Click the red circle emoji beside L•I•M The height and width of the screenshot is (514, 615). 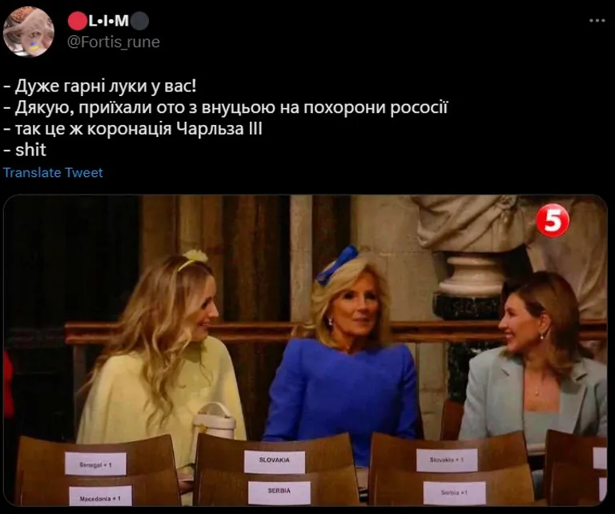(77, 21)
